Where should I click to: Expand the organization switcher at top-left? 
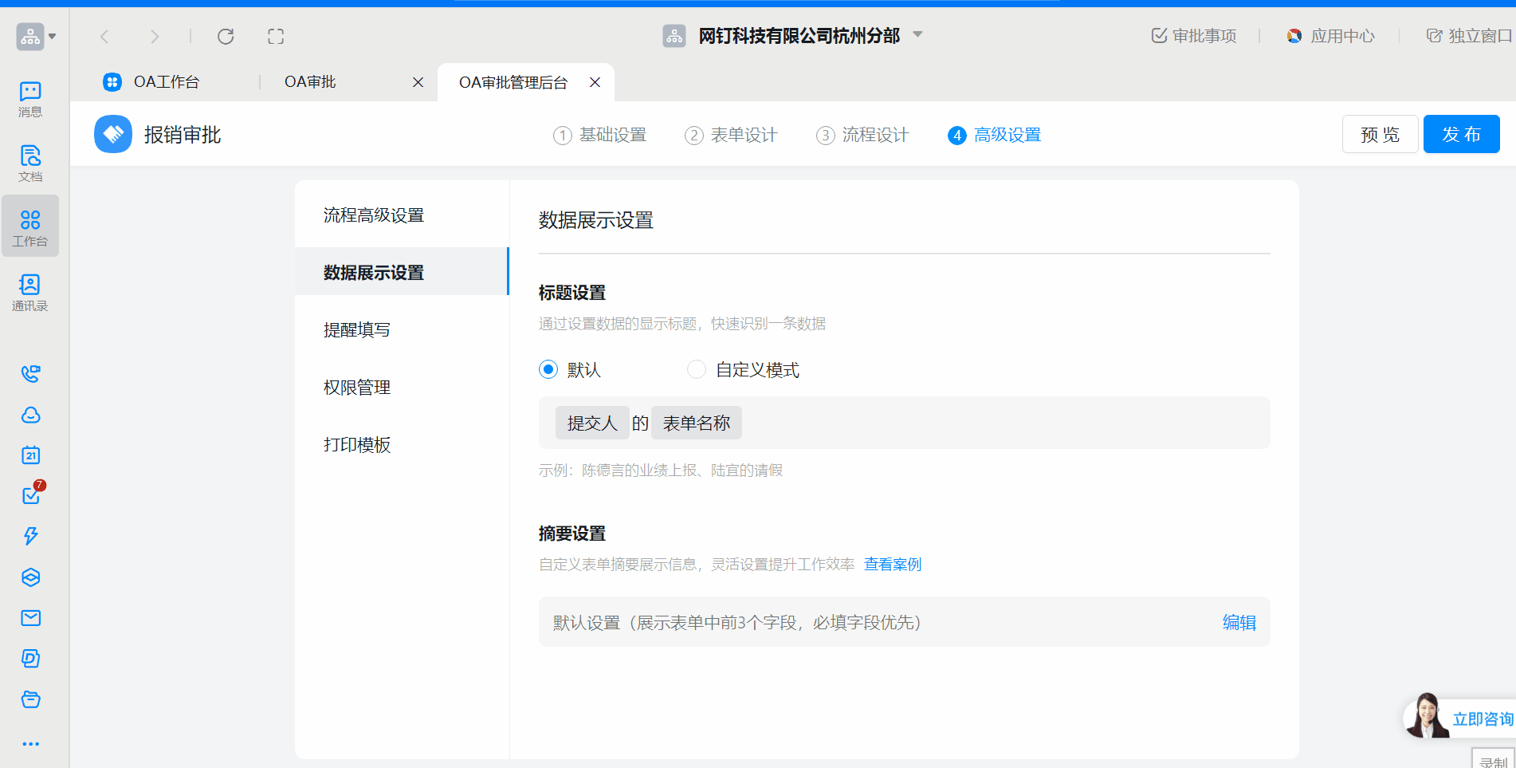coord(36,37)
